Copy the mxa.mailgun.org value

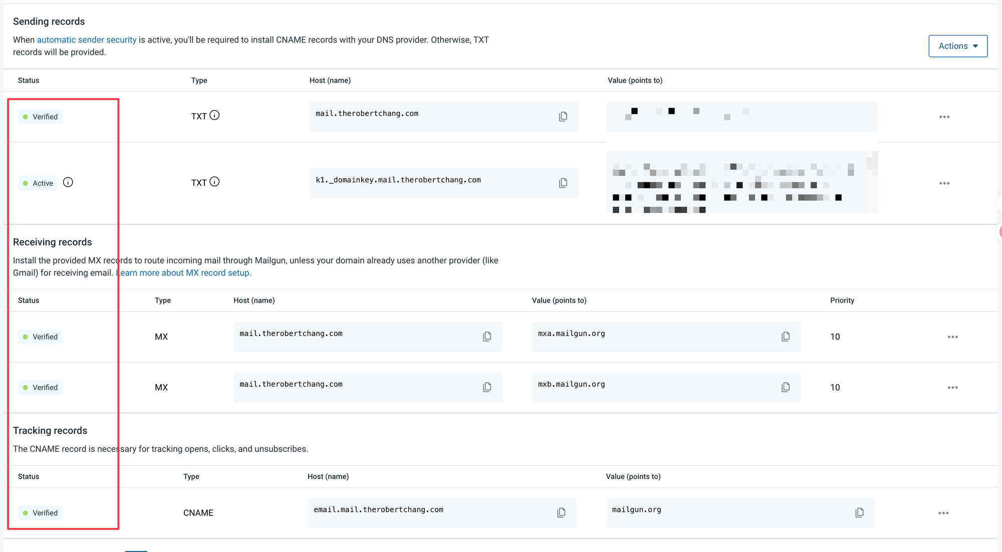(786, 337)
